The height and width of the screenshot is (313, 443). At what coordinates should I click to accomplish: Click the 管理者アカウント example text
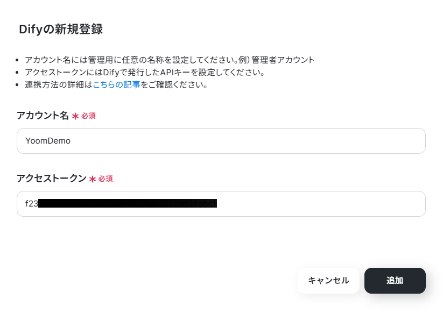[x=283, y=60]
